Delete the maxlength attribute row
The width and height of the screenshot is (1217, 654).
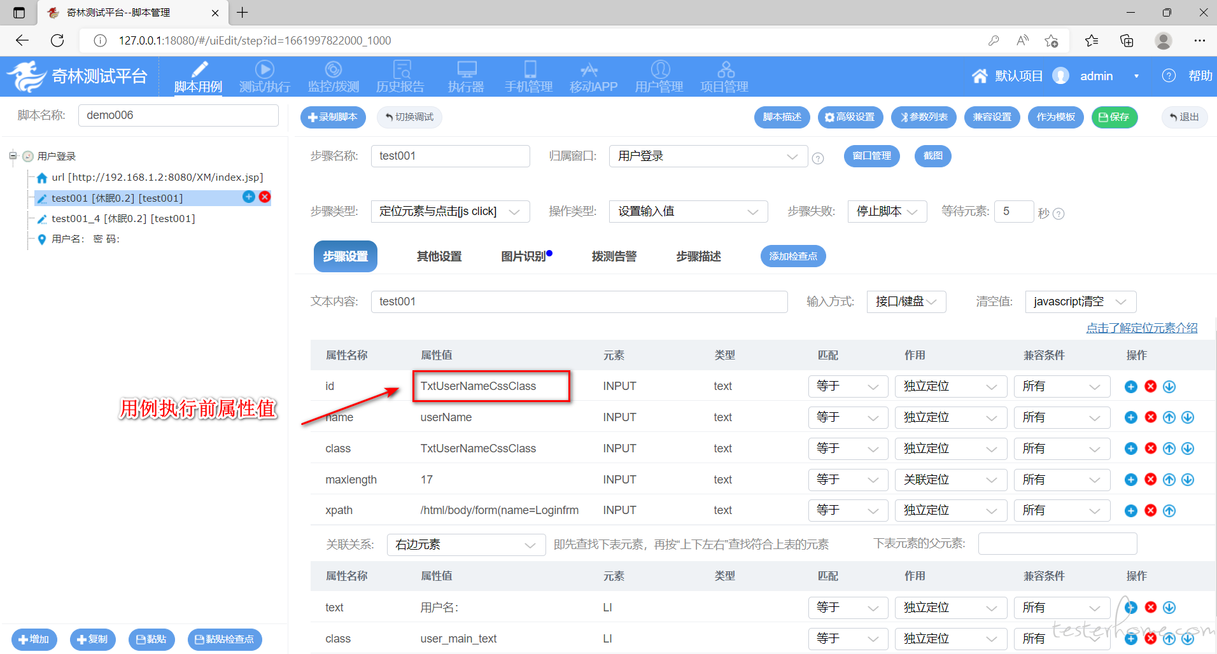click(x=1150, y=480)
